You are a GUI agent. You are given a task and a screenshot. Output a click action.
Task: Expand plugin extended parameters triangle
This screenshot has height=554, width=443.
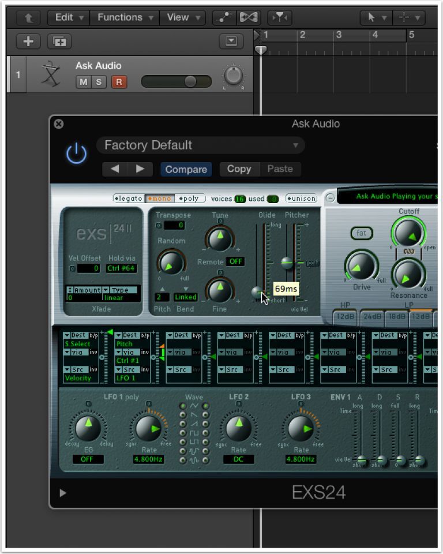click(x=63, y=493)
